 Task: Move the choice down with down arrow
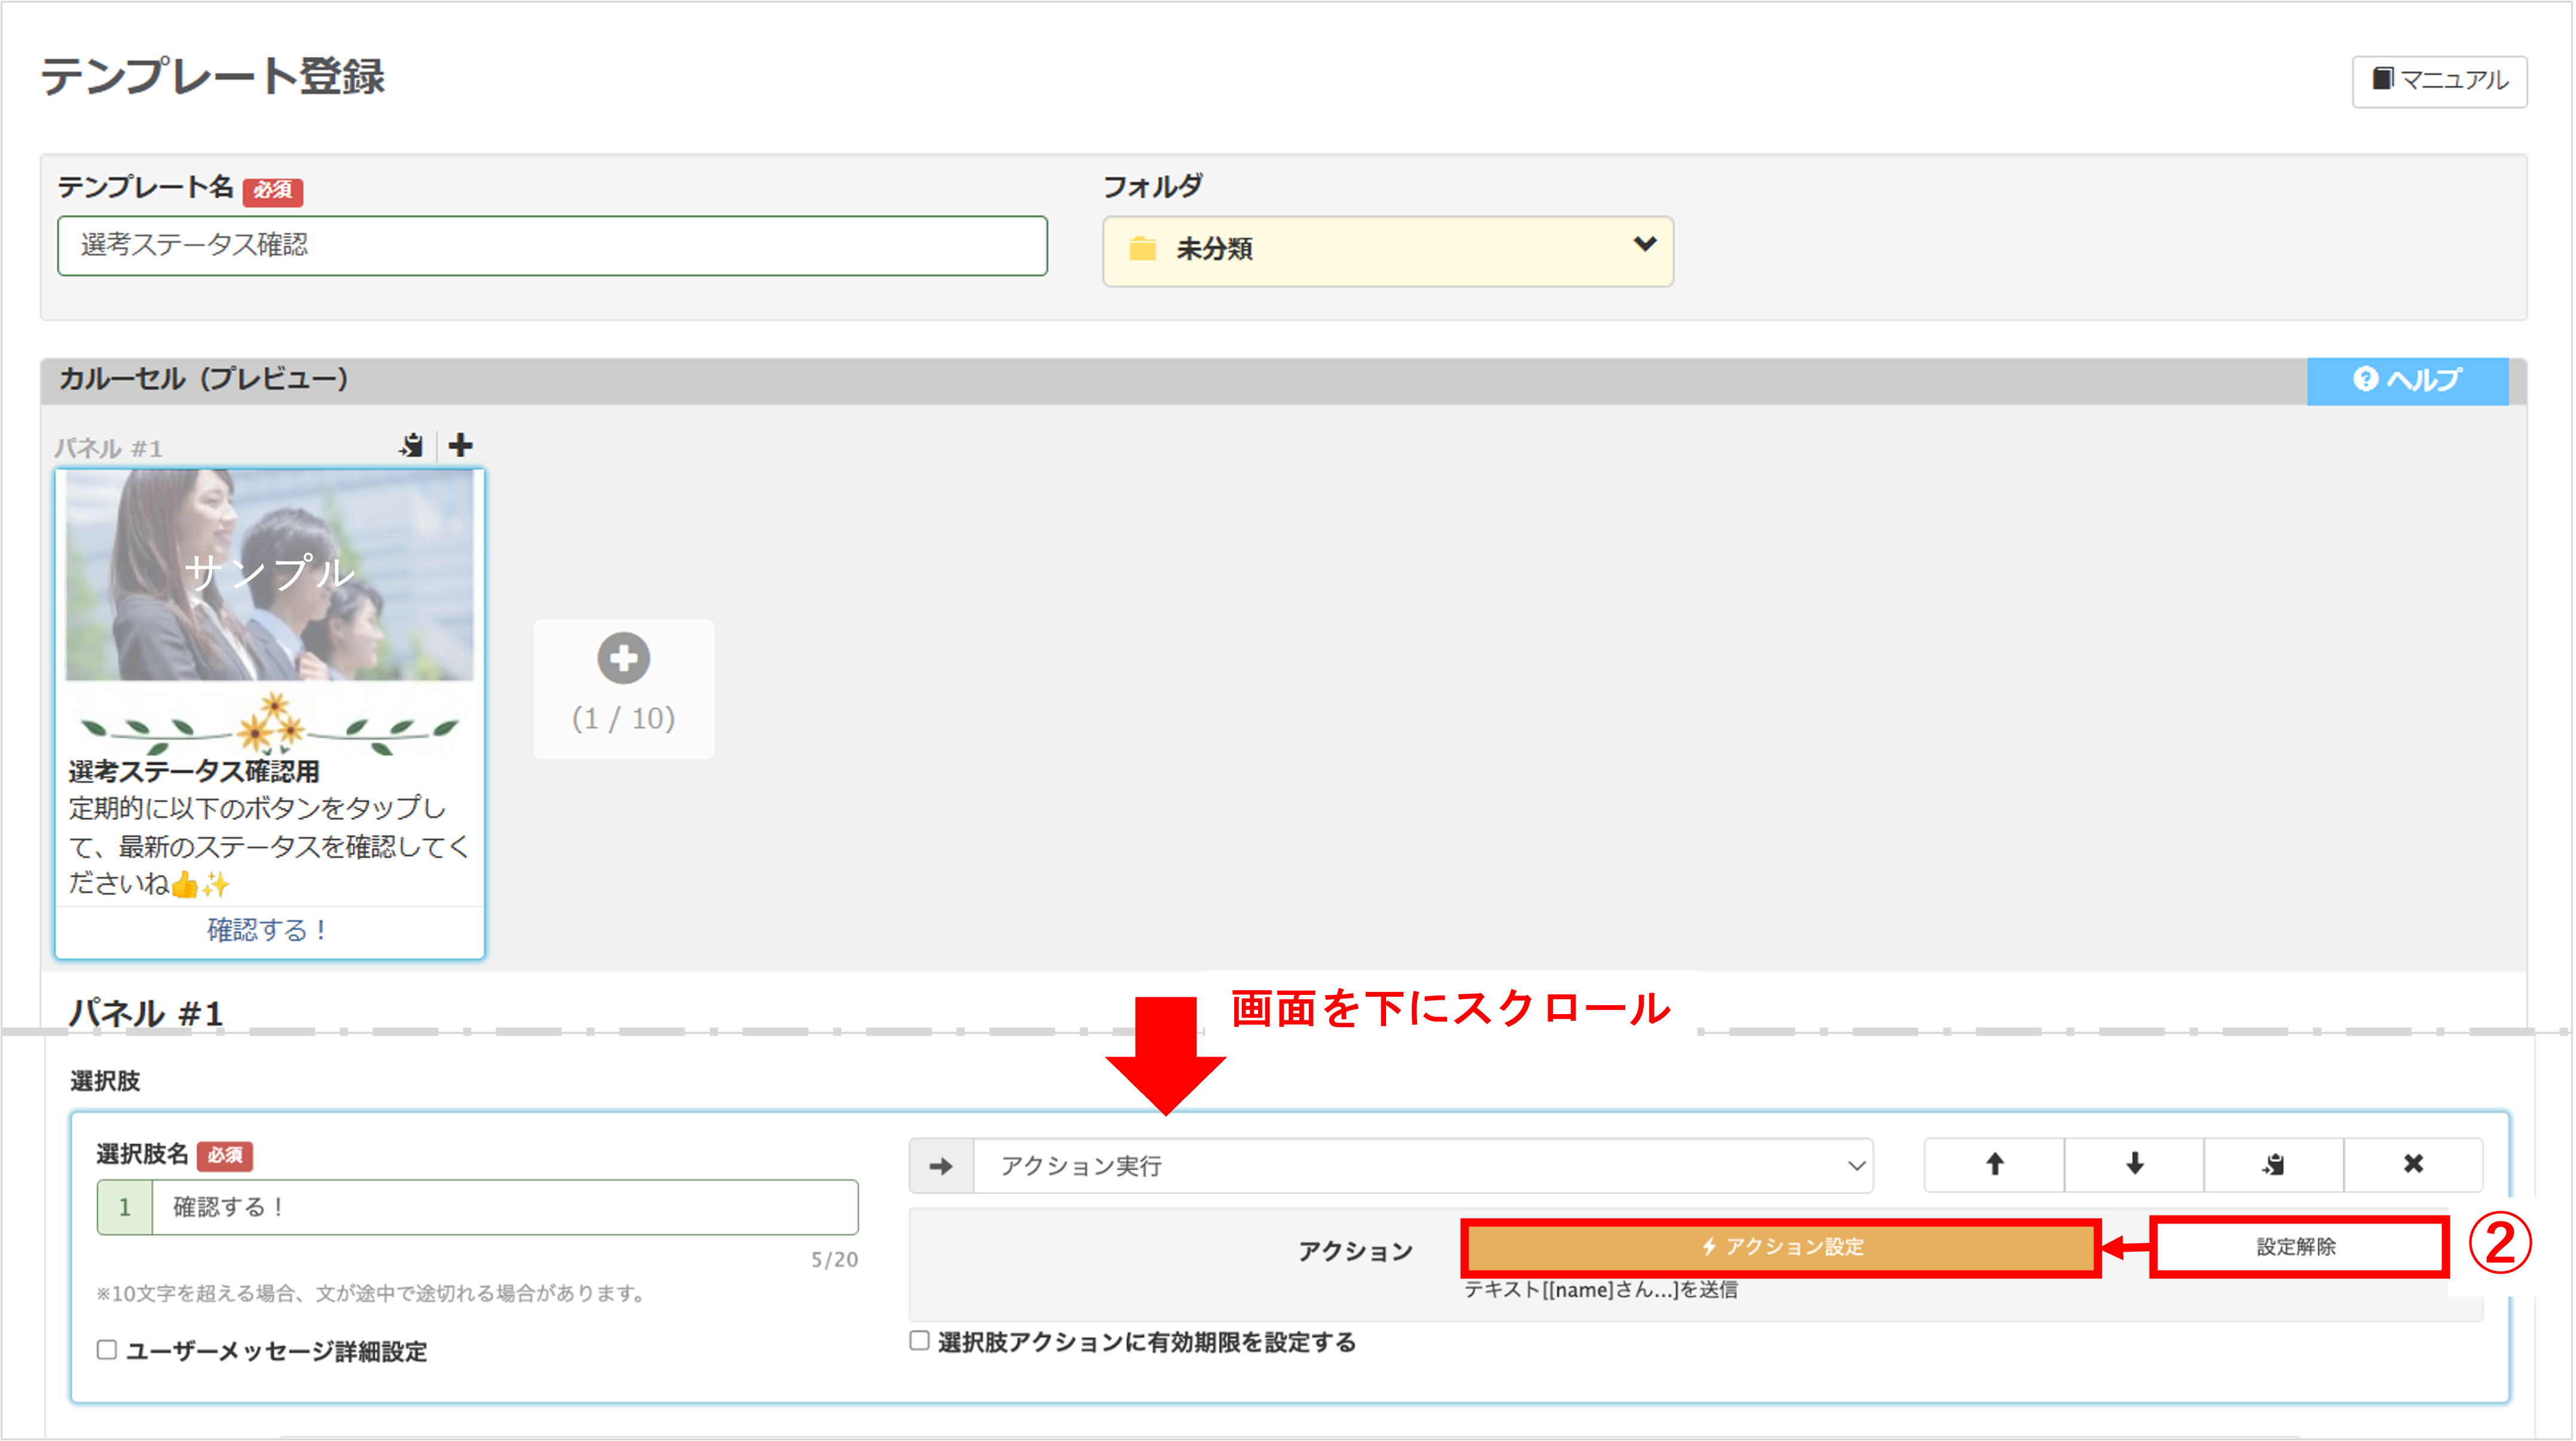click(x=2134, y=1164)
